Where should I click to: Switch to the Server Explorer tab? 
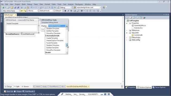coord(159,87)
